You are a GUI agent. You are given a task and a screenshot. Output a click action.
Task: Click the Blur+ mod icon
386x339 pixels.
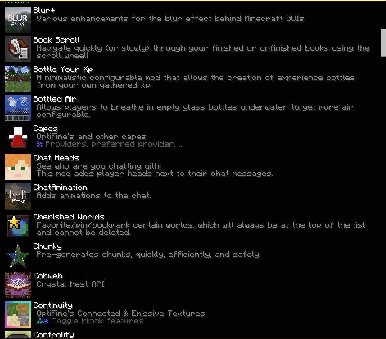pos(18,20)
